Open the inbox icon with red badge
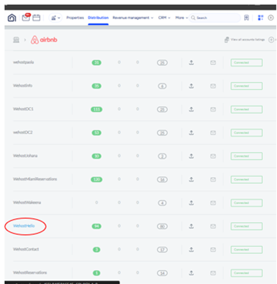 pos(26,17)
